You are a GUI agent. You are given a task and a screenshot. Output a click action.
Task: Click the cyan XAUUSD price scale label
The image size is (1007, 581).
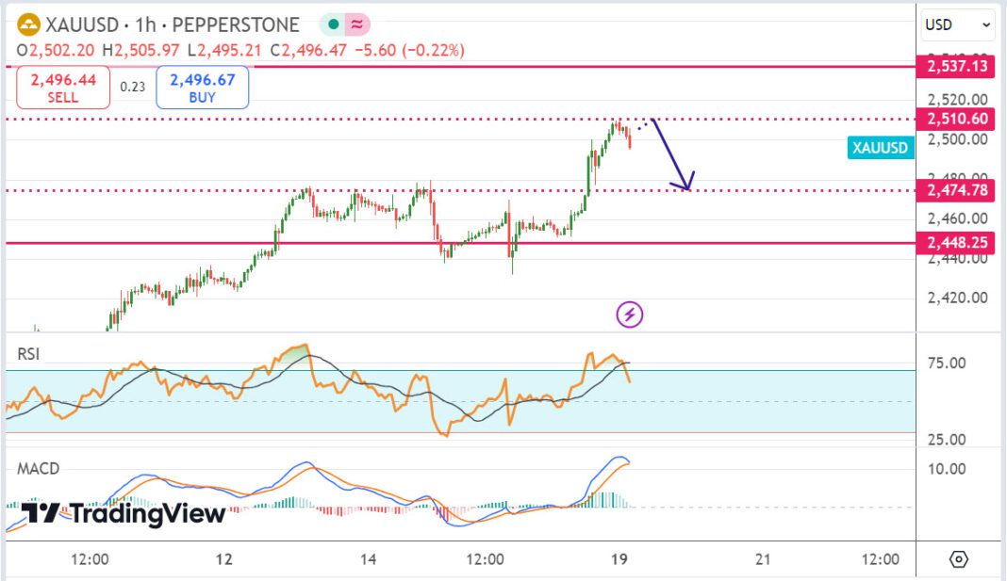click(880, 148)
